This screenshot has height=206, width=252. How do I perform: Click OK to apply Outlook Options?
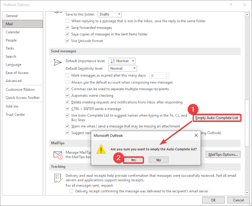coord(213,200)
